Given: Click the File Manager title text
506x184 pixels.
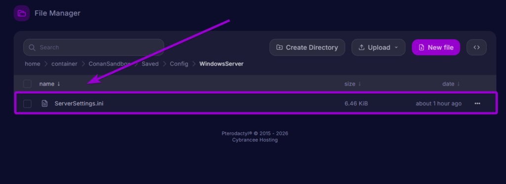Looking at the screenshot, I should pos(57,13).
